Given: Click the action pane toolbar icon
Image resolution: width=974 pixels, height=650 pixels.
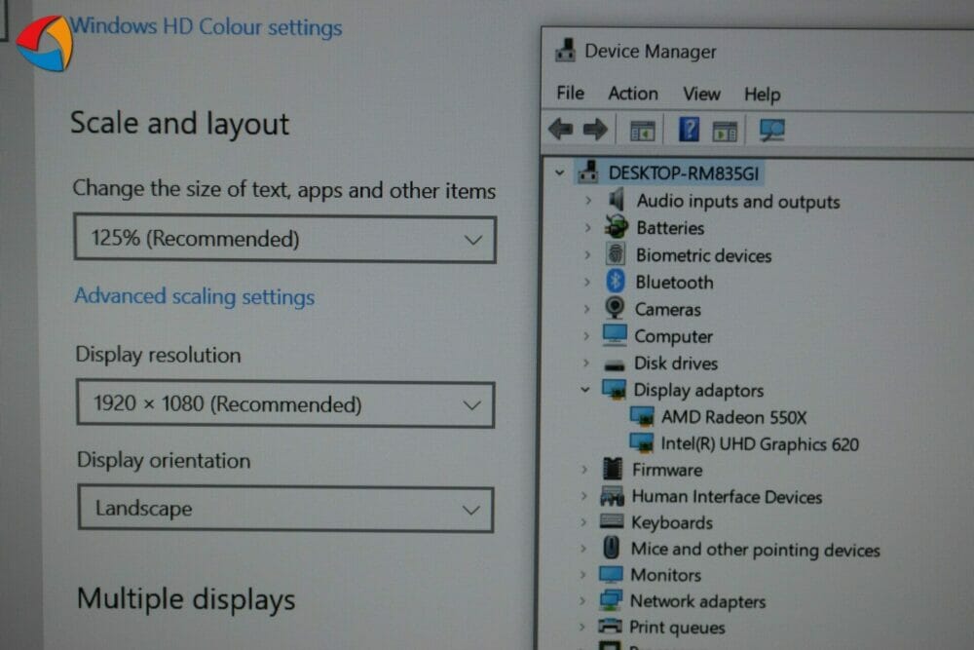Looking at the screenshot, I should (725, 132).
